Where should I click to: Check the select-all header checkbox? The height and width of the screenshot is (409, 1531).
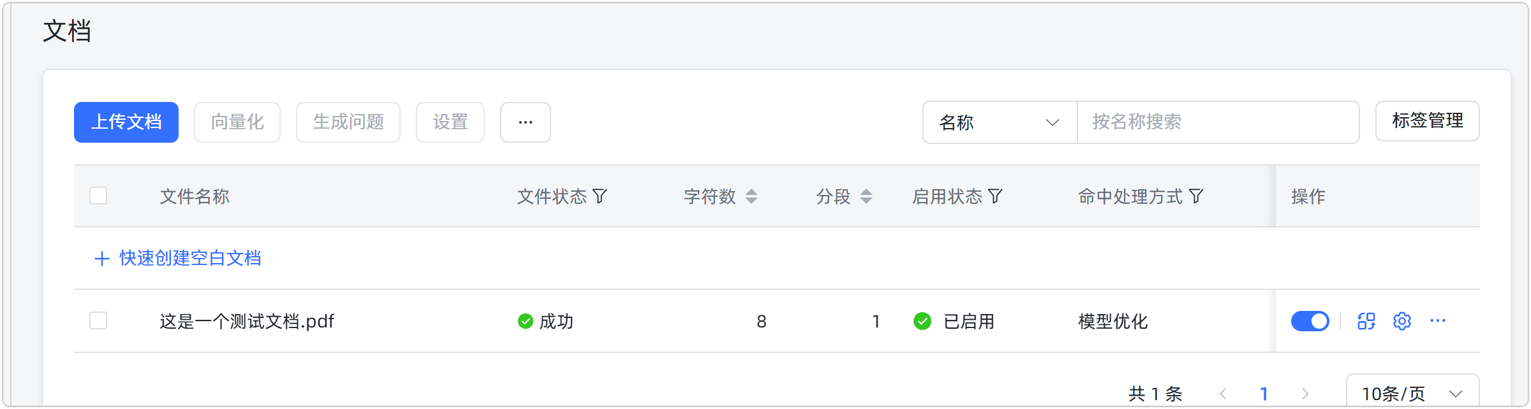98,196
